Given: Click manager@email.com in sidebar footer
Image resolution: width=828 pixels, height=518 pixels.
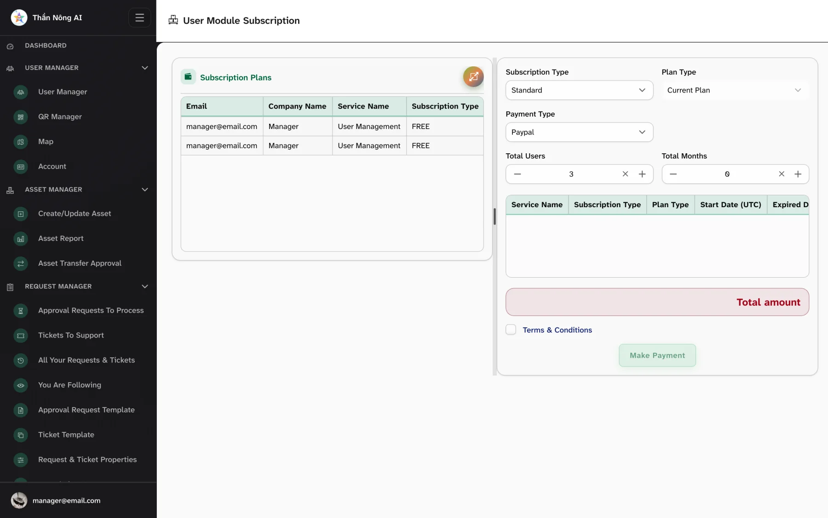Looking at the screenshot, I should [x=66, y=501].
